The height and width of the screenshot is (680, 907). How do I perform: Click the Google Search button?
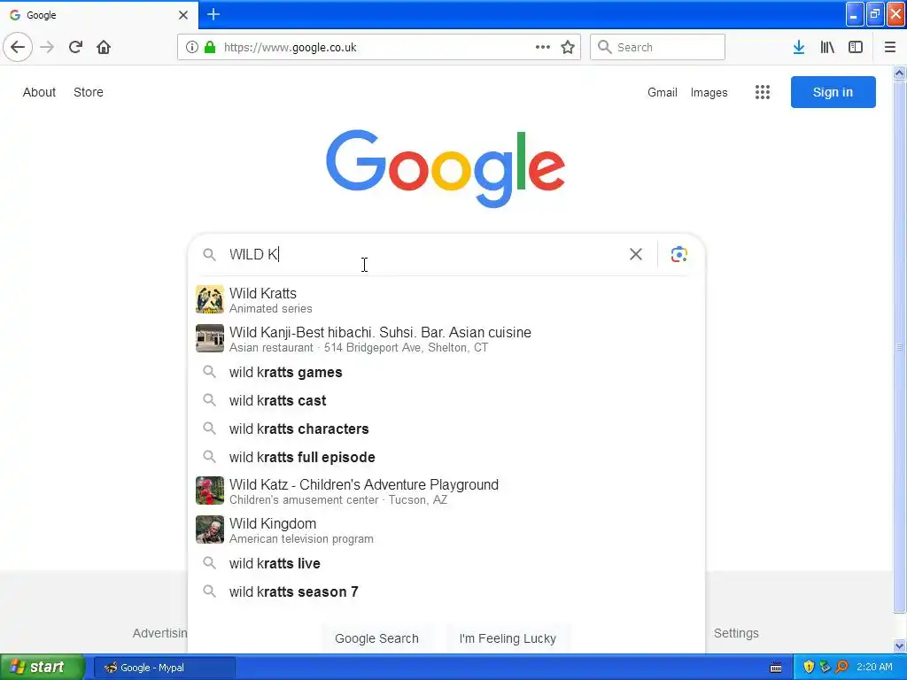(376, 638)
